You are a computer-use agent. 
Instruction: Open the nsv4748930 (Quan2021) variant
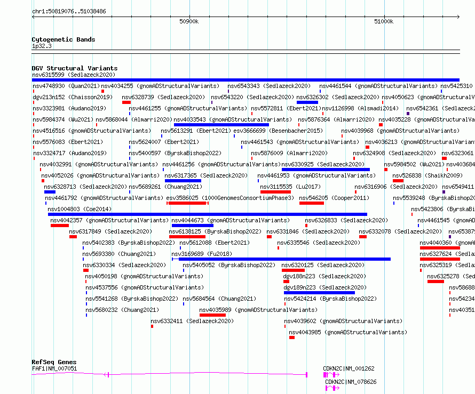click(x=66, y=86)
